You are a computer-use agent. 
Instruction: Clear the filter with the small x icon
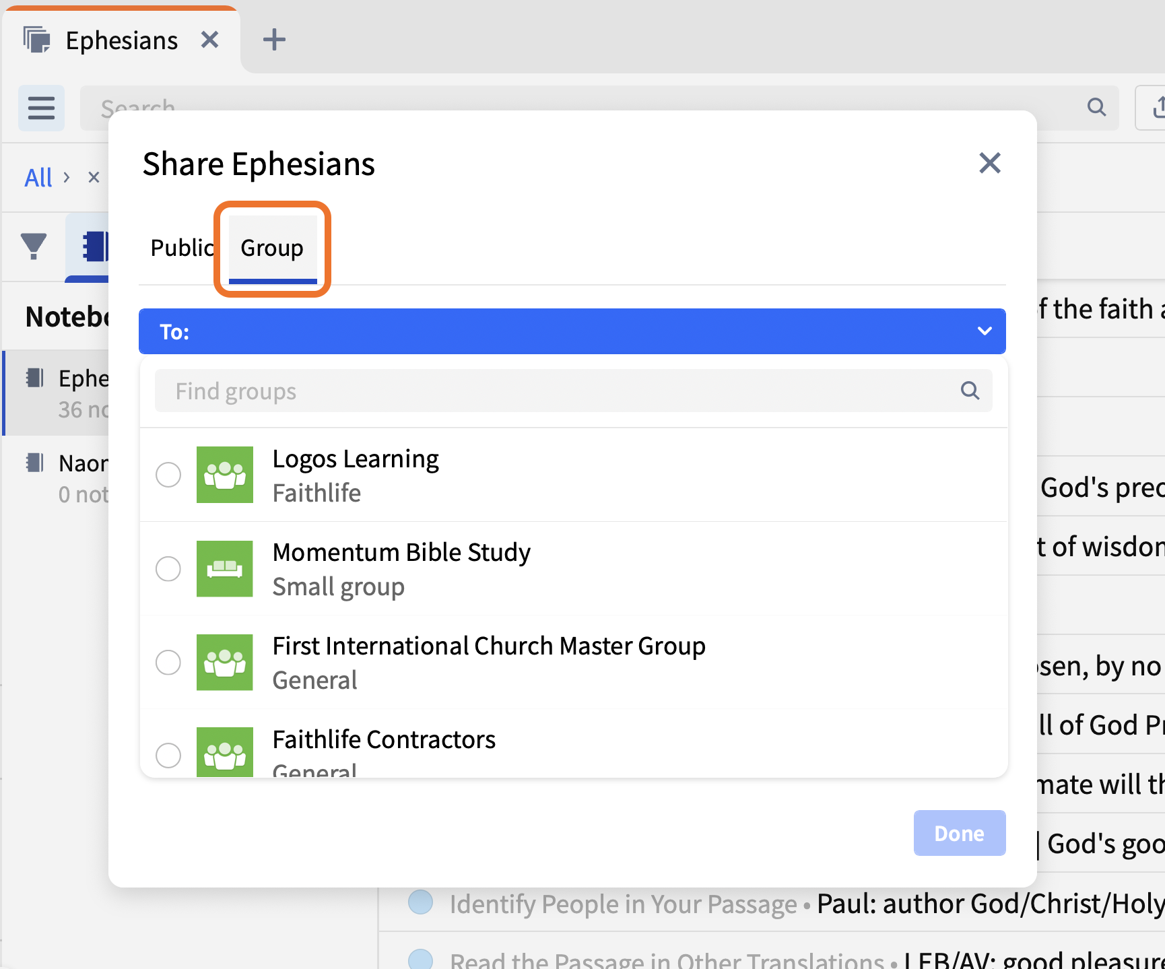(94, 178)
